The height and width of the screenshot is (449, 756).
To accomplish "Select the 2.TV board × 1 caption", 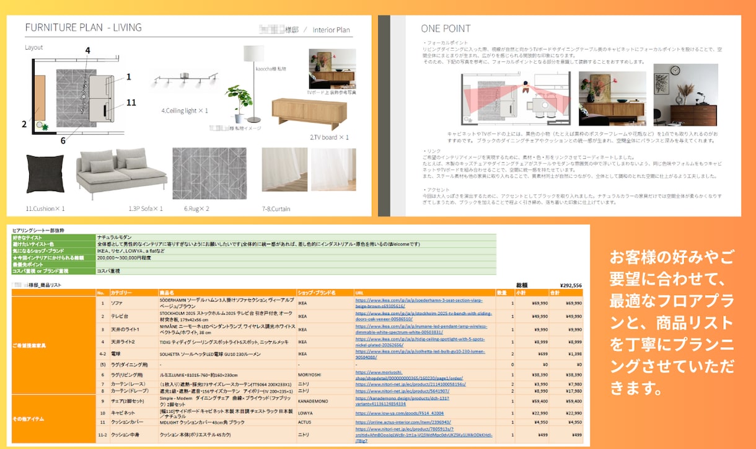I will tap(330, 137).
